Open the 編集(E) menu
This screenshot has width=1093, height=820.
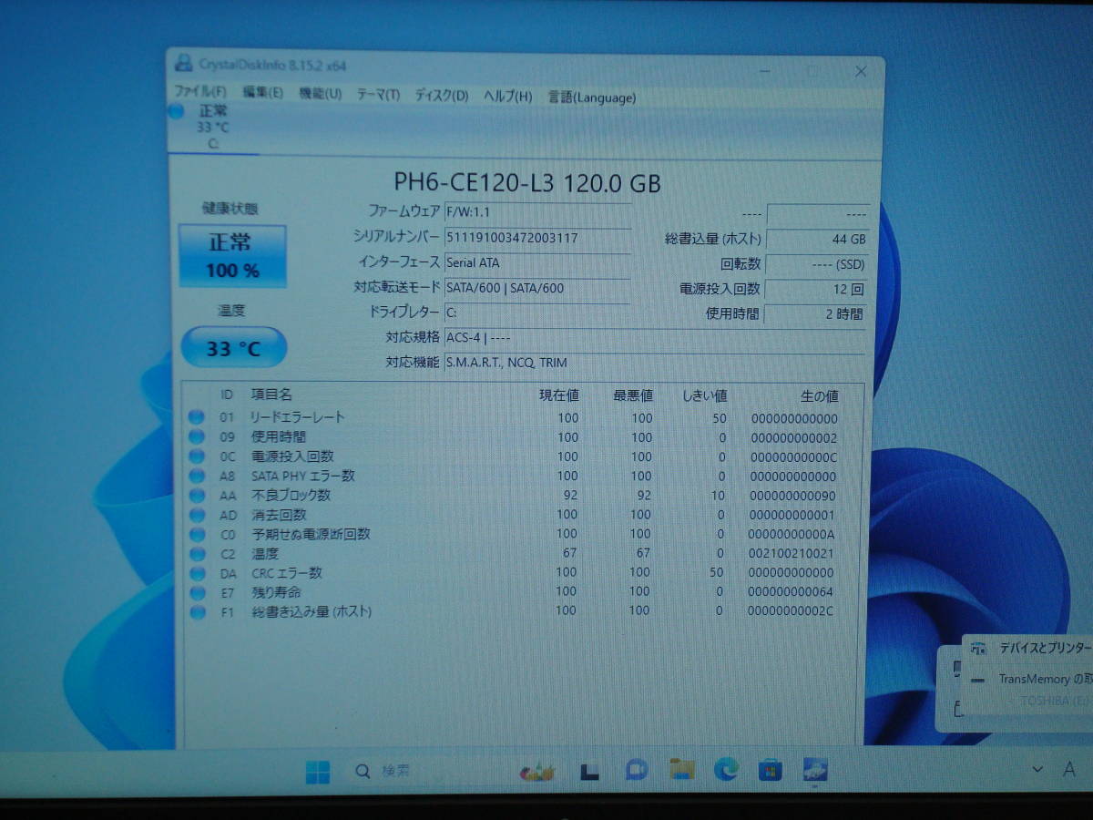click(x=262, y=93)
